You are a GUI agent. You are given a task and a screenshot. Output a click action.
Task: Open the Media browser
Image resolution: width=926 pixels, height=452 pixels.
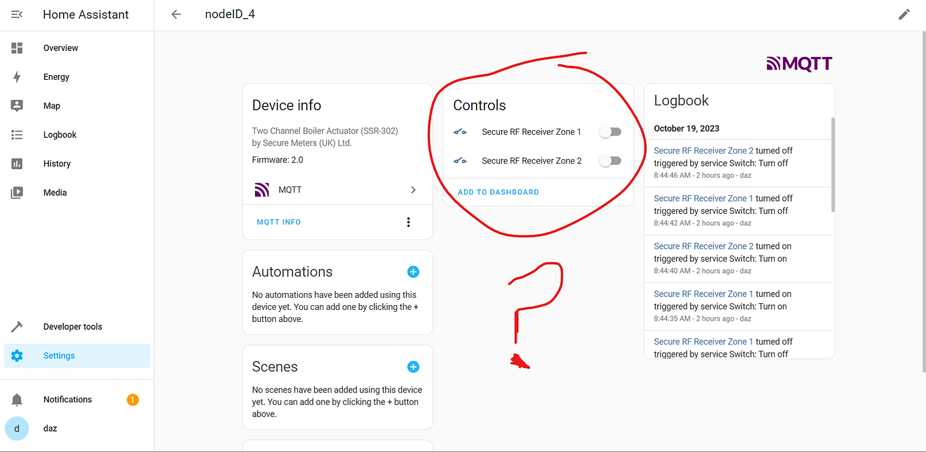(x=54, y=192)
